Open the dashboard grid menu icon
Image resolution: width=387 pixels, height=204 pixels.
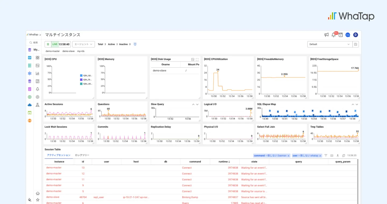point(38,58)
